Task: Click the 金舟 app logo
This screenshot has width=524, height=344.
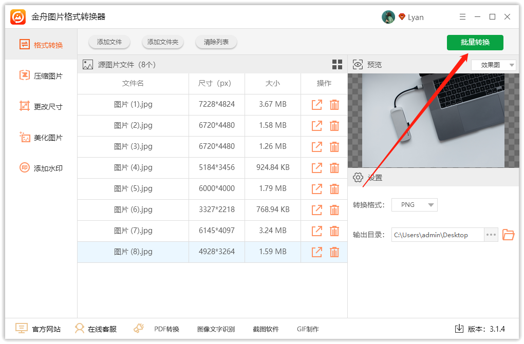Action: 18,17
